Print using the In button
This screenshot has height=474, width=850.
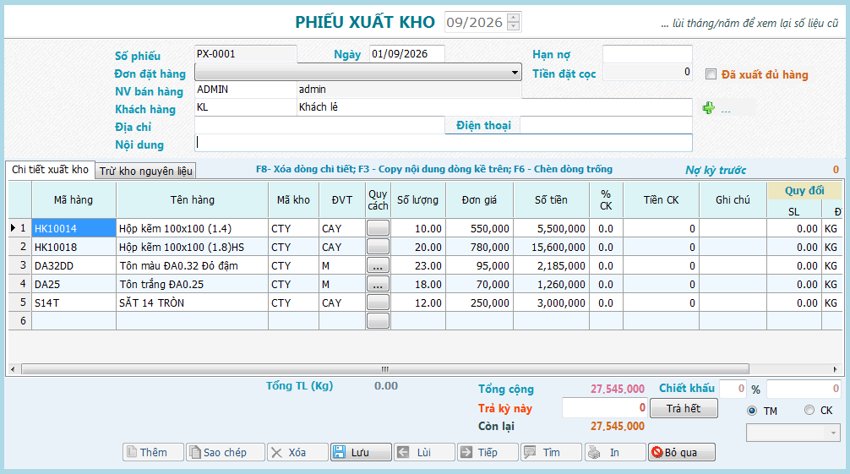pos(615,452)
